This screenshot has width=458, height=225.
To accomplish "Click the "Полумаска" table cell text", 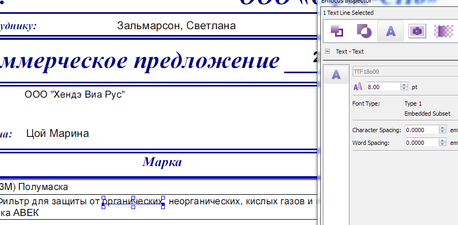I will coord(43,187).
